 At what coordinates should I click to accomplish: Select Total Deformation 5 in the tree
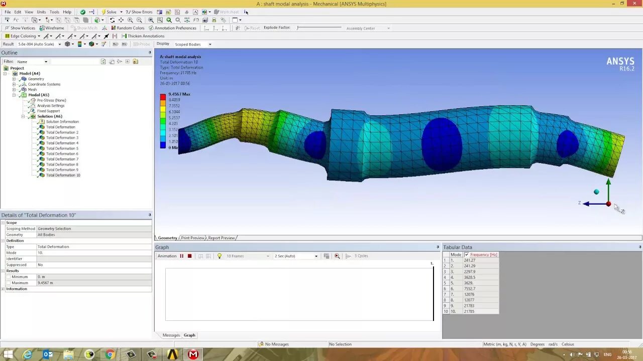[x=62, y=148]
